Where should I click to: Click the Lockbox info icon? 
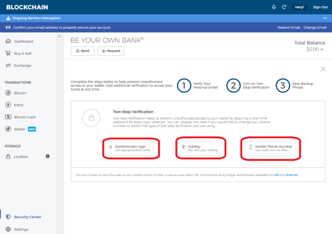48,157
